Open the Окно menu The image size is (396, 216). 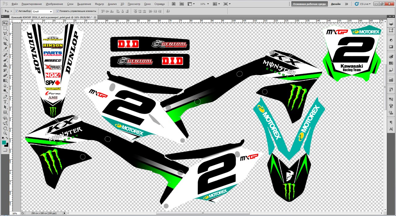(148, 4)
